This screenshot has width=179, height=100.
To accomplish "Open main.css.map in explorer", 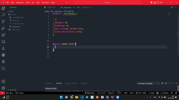I will pyautogui.click(x=18, y=24).
